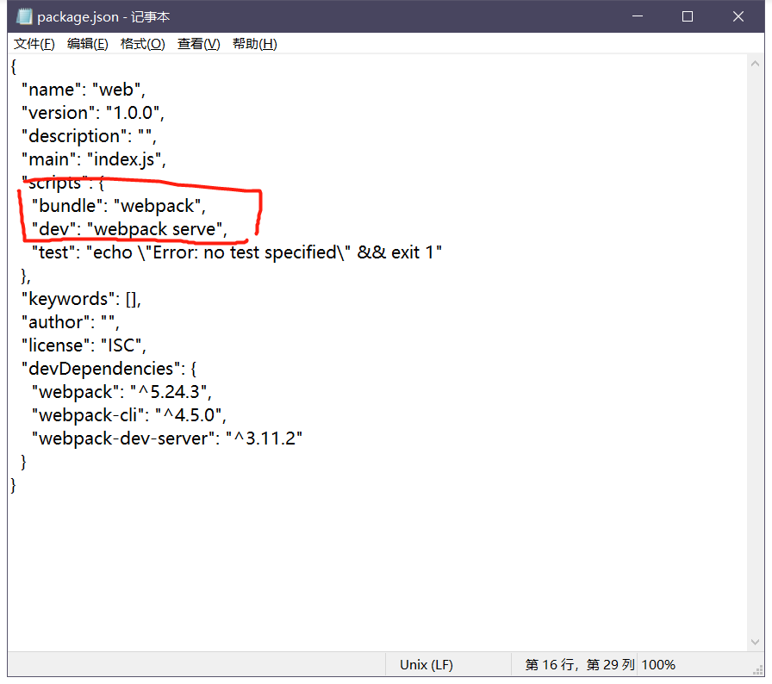
Task: Open the 格式(O) menu
Action: click(x=142, y=44)
